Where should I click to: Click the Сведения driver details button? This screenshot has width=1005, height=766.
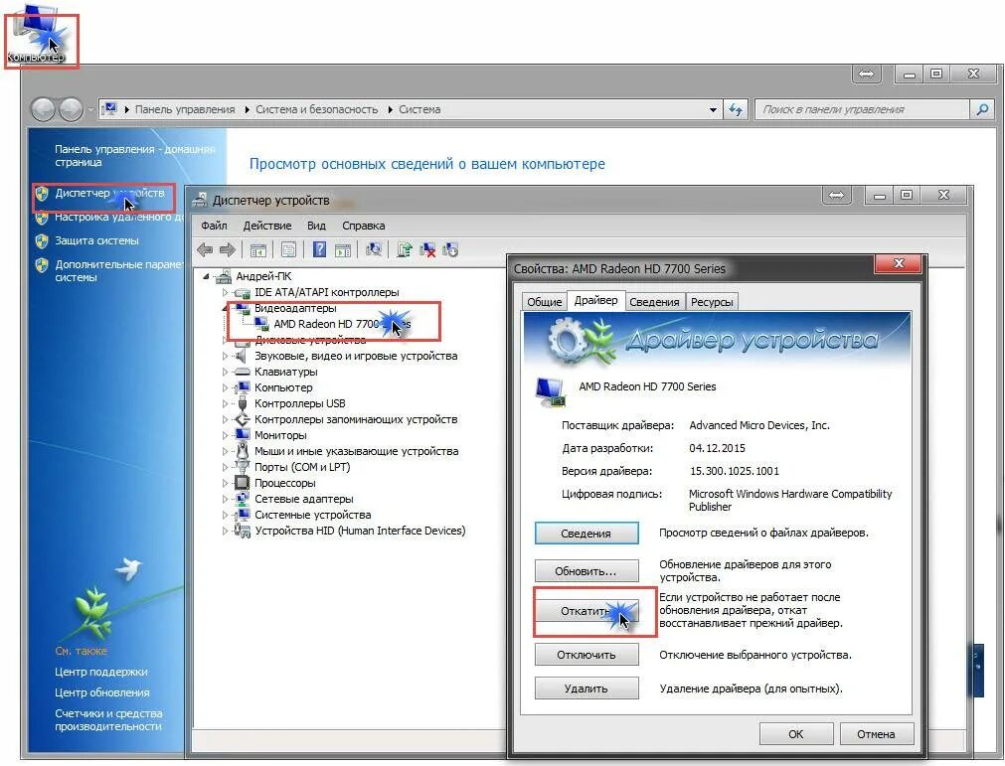pos(586,533)
